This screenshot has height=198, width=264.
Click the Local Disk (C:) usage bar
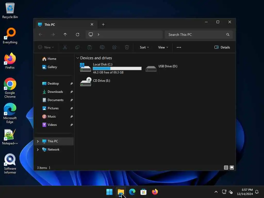click(117, 68)
